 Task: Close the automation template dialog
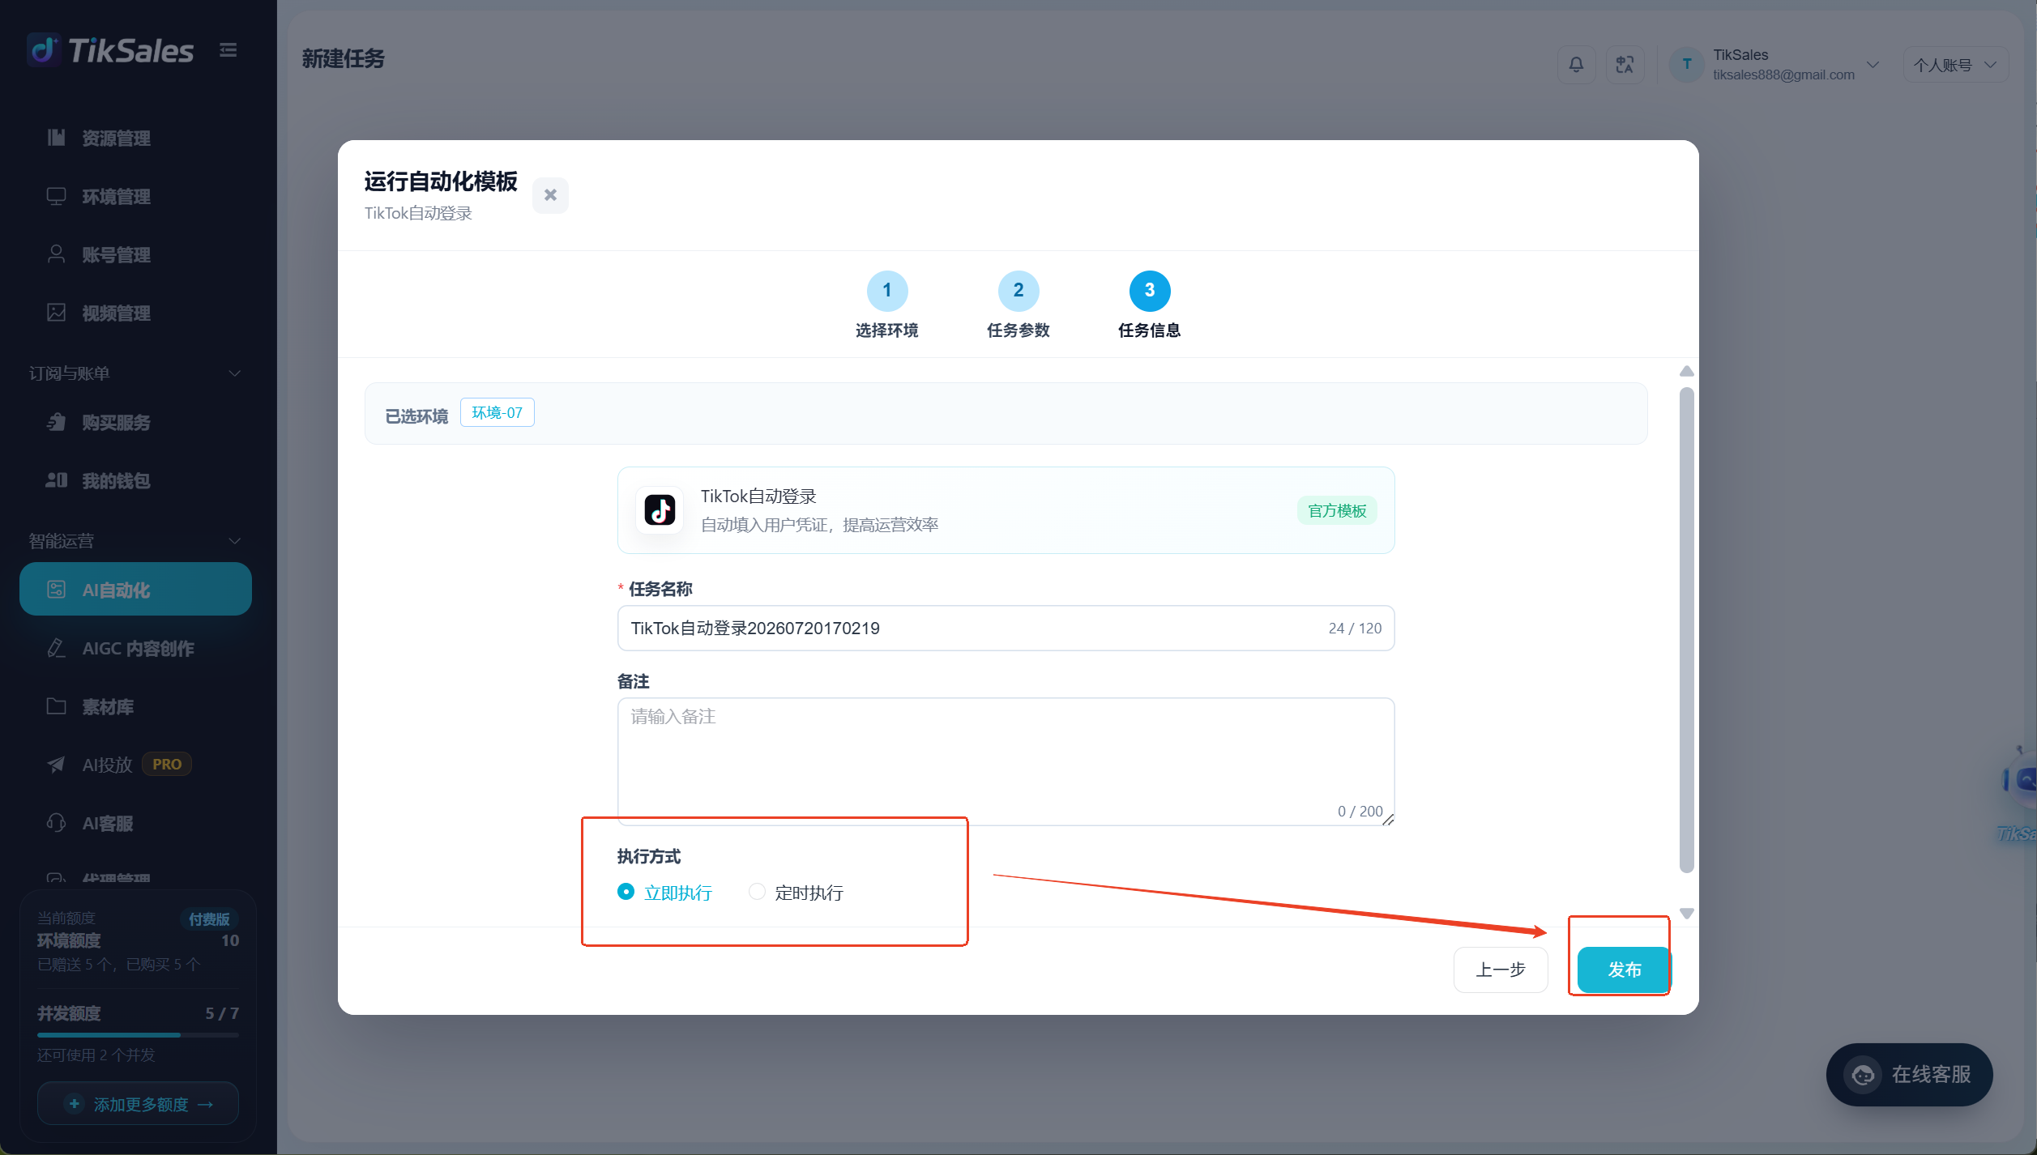[x=550, y=195]
